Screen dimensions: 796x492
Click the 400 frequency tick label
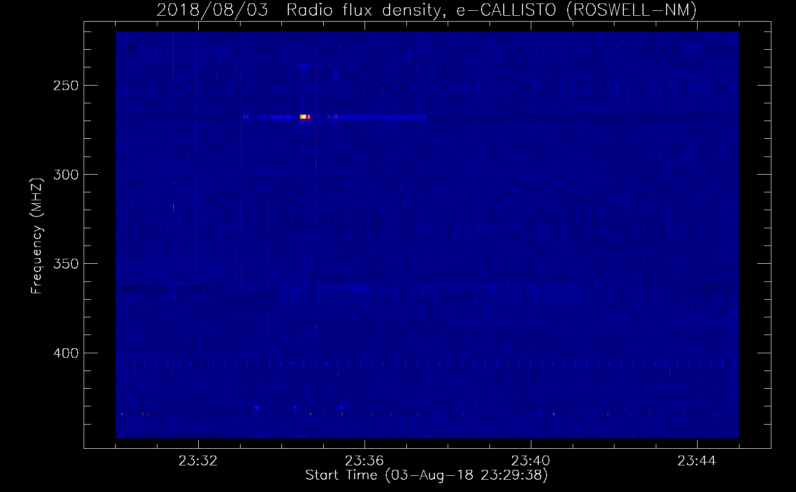[x=66, y=353]
